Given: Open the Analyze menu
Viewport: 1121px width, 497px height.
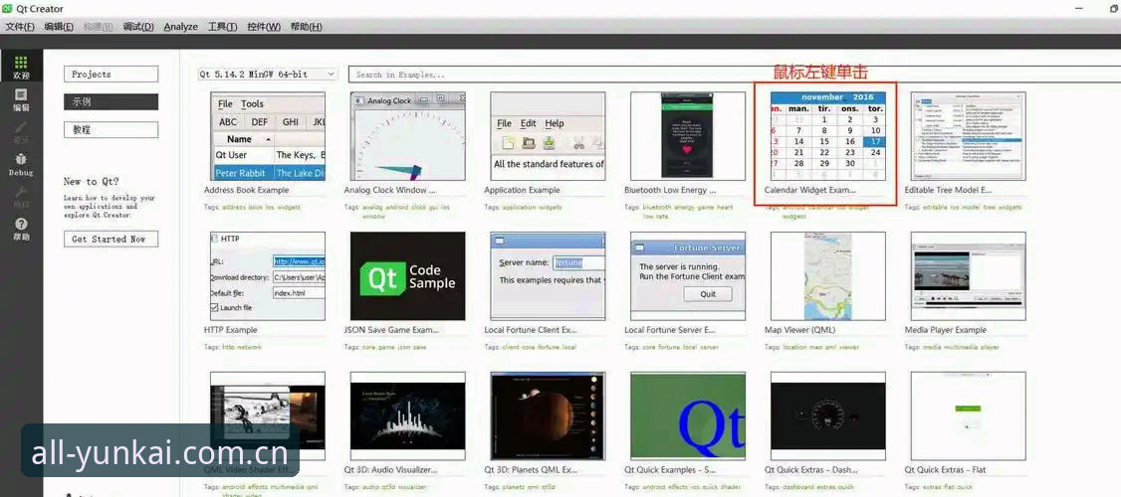Looking at the screenshot, I should coord(181,27).
